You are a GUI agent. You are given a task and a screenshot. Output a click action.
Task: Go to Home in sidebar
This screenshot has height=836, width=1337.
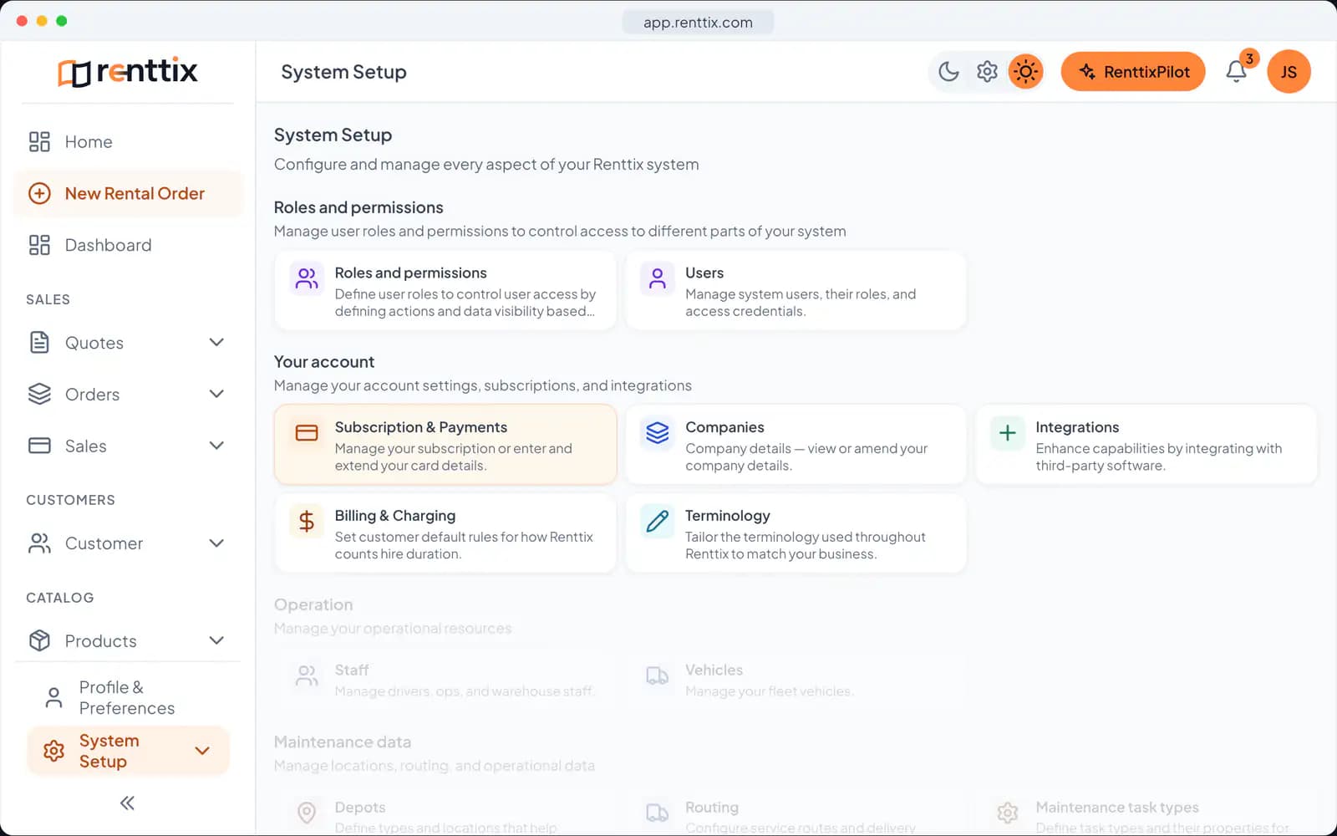point(128,142)
